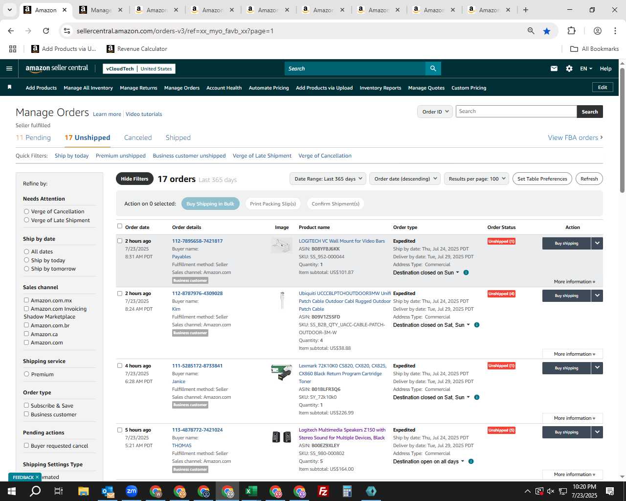Open the Order ID search type dropdown
Image resolution: width=626 pixels, height=501 pixels.
[434, 112]
